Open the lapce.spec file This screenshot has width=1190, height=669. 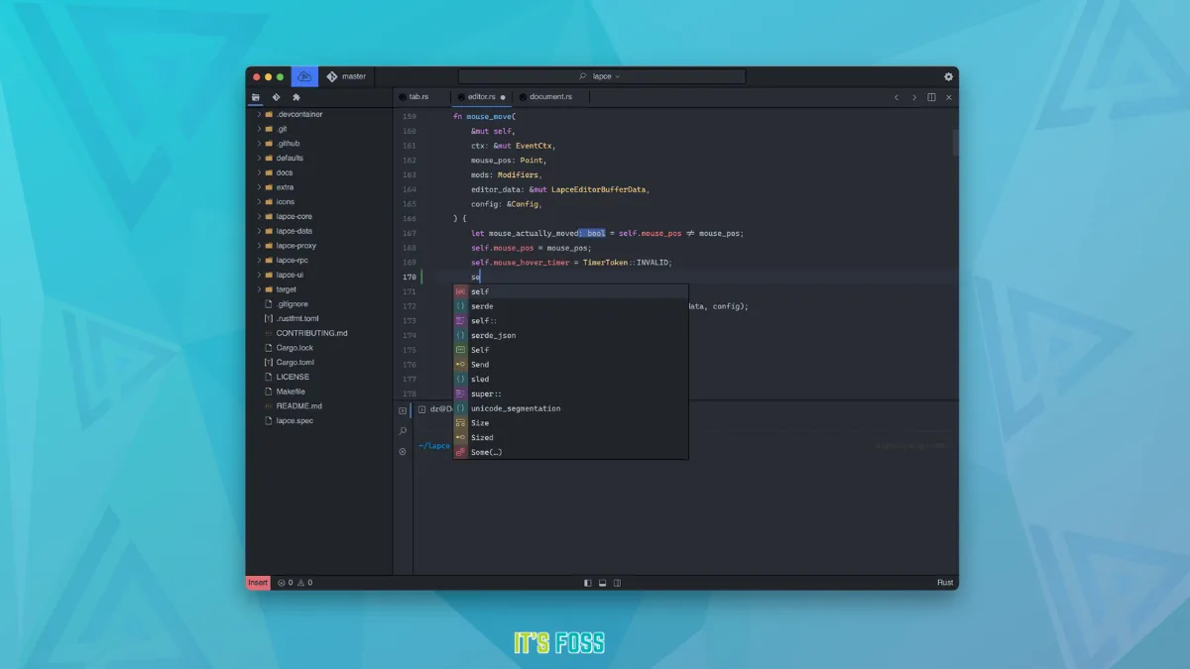pyautogui.click(x=319, y=420)
